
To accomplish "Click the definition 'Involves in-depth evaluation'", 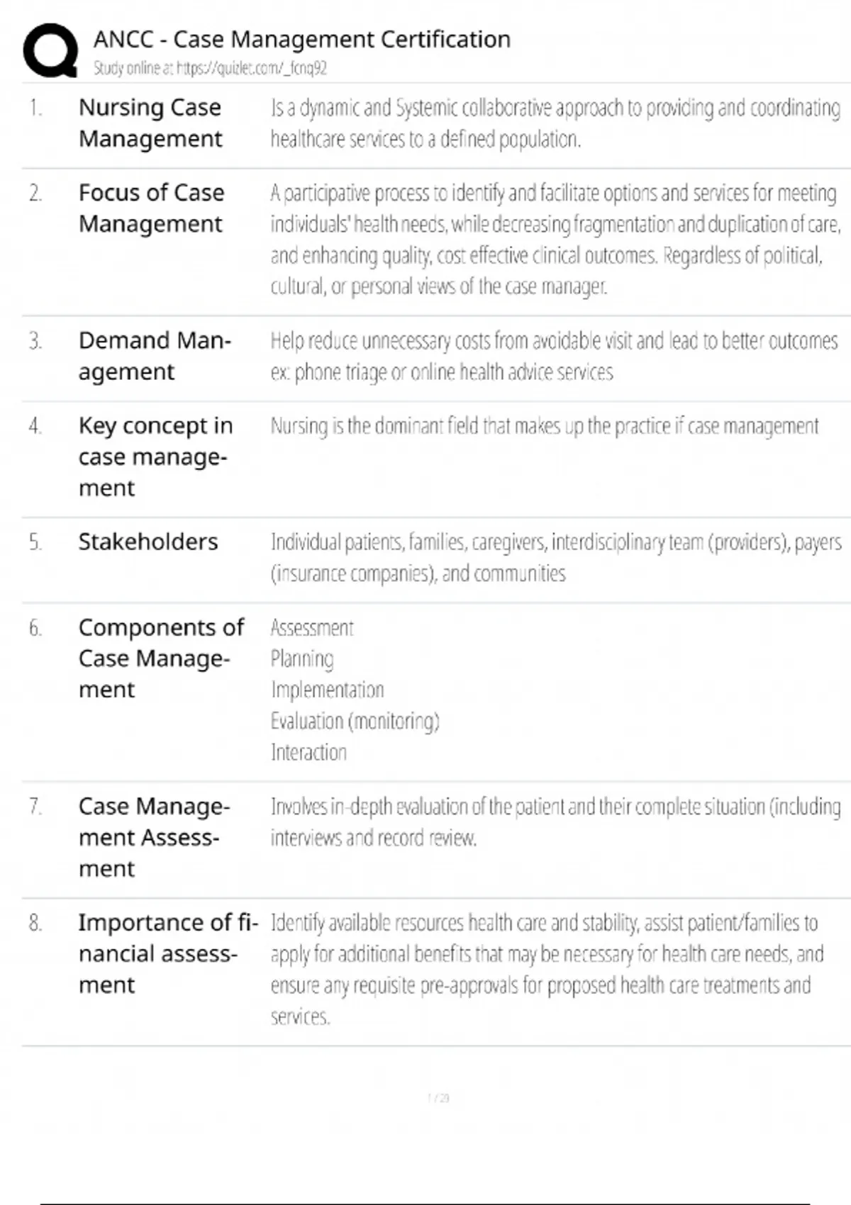I will (555, 822).
